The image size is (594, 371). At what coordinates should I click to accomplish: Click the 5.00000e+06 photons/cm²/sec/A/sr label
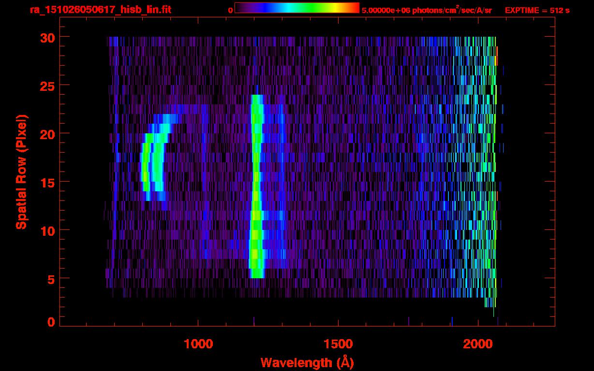point(427,10)
